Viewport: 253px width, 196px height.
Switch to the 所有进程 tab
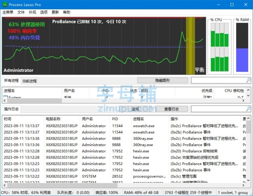[x=11, y=81]
